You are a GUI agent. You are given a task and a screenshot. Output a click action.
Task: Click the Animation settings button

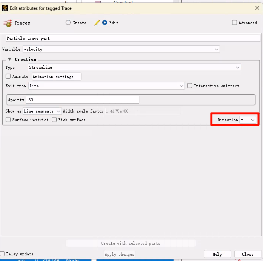click(56, 77)
